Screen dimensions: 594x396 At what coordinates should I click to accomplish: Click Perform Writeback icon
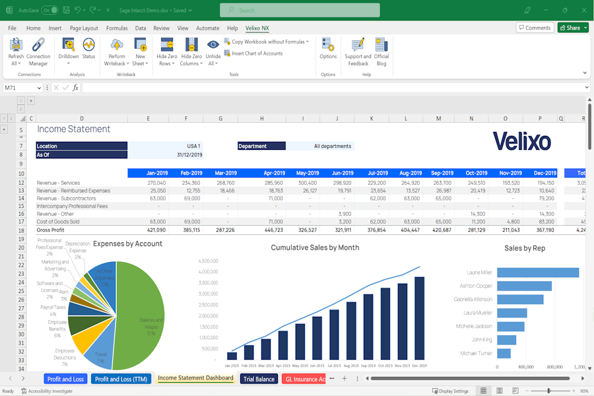(x=117, y=45)
